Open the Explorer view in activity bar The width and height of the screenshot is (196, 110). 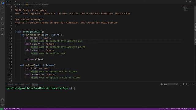(2, 2)
